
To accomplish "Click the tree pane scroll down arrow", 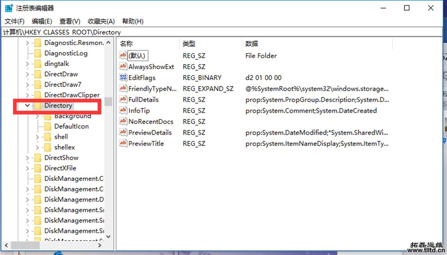I will pos(108,237).
